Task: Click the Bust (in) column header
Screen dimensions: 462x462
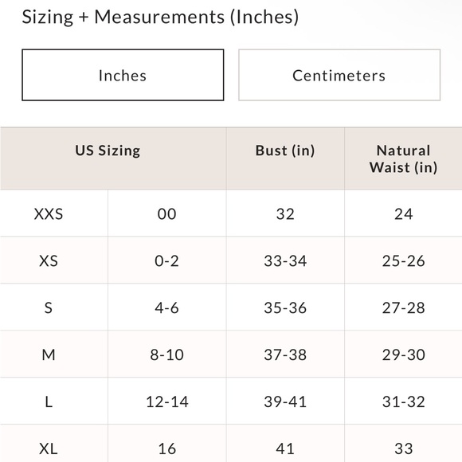Action: tap(285, 151)
